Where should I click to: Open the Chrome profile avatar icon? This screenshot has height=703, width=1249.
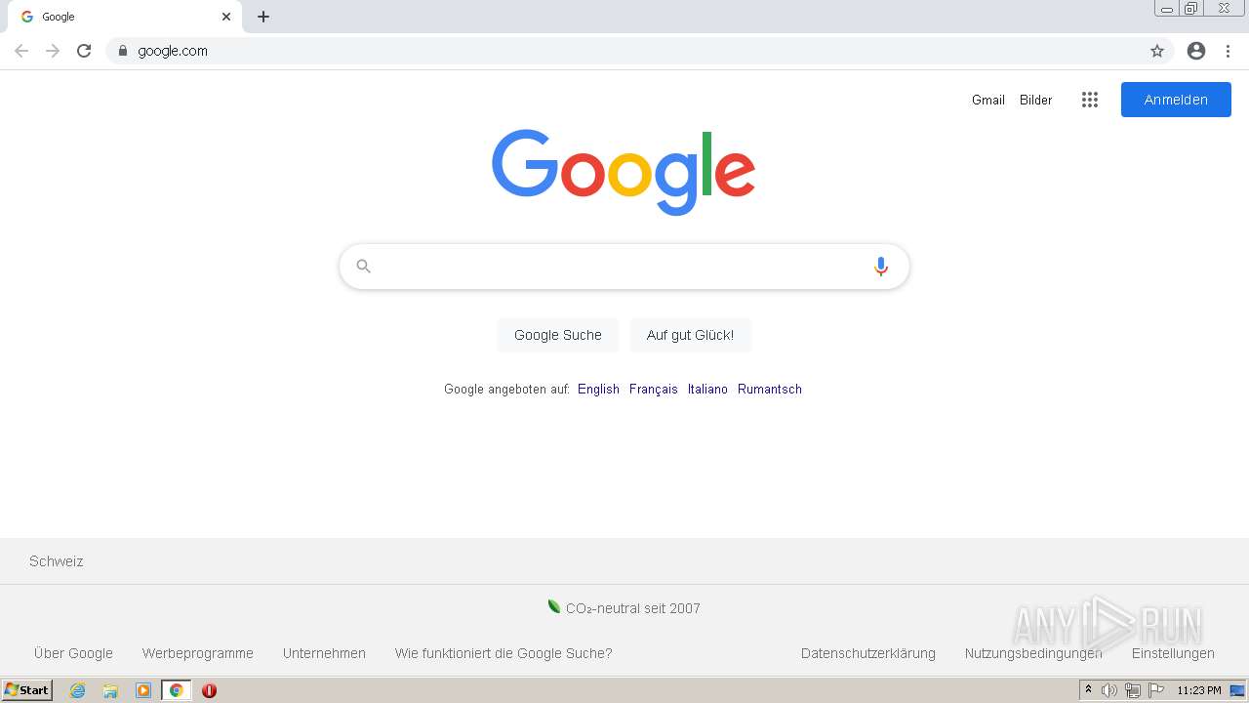1196,51
